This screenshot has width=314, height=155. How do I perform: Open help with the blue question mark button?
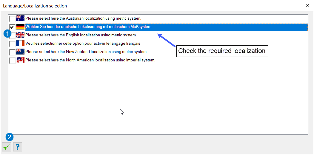(18, 147)
